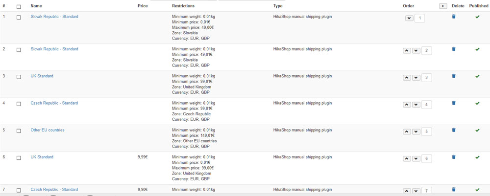
Task: Click the save order icon in header
Action: (443, 6)
